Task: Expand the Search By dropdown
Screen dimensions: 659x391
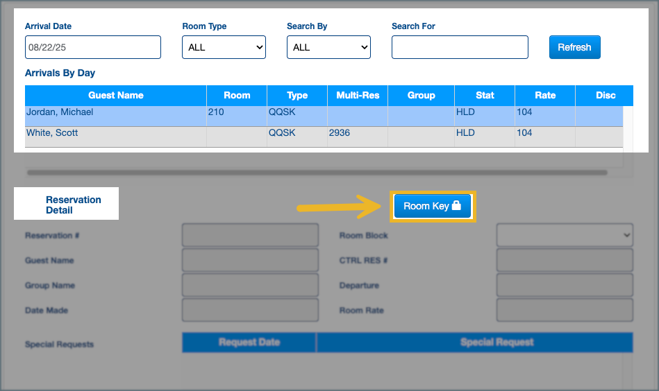Action: coord(328,47)
